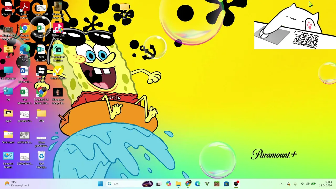Open the Denetim Masası control panel

8,160
